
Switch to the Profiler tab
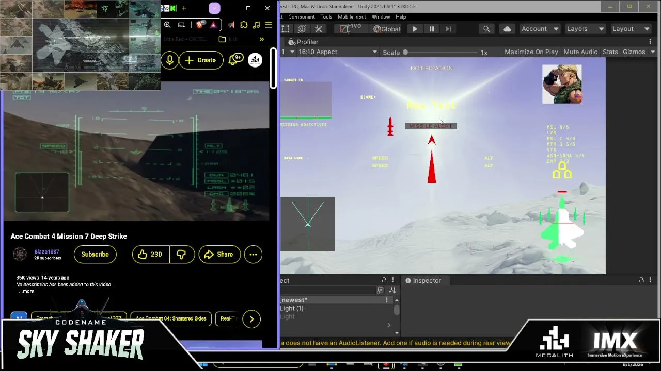click(x=303, y=42)
